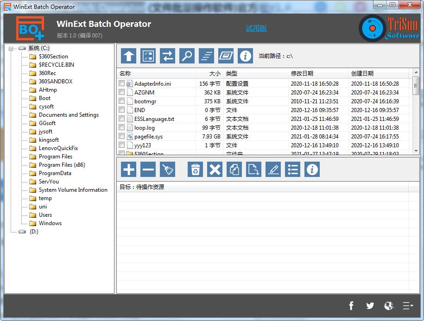
Task: Open the Program Files folder in tree
Action: coord(56,157)
